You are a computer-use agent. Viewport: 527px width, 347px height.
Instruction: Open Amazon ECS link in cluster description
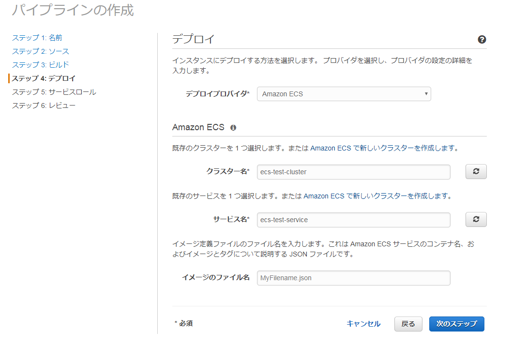coord(331,148)
